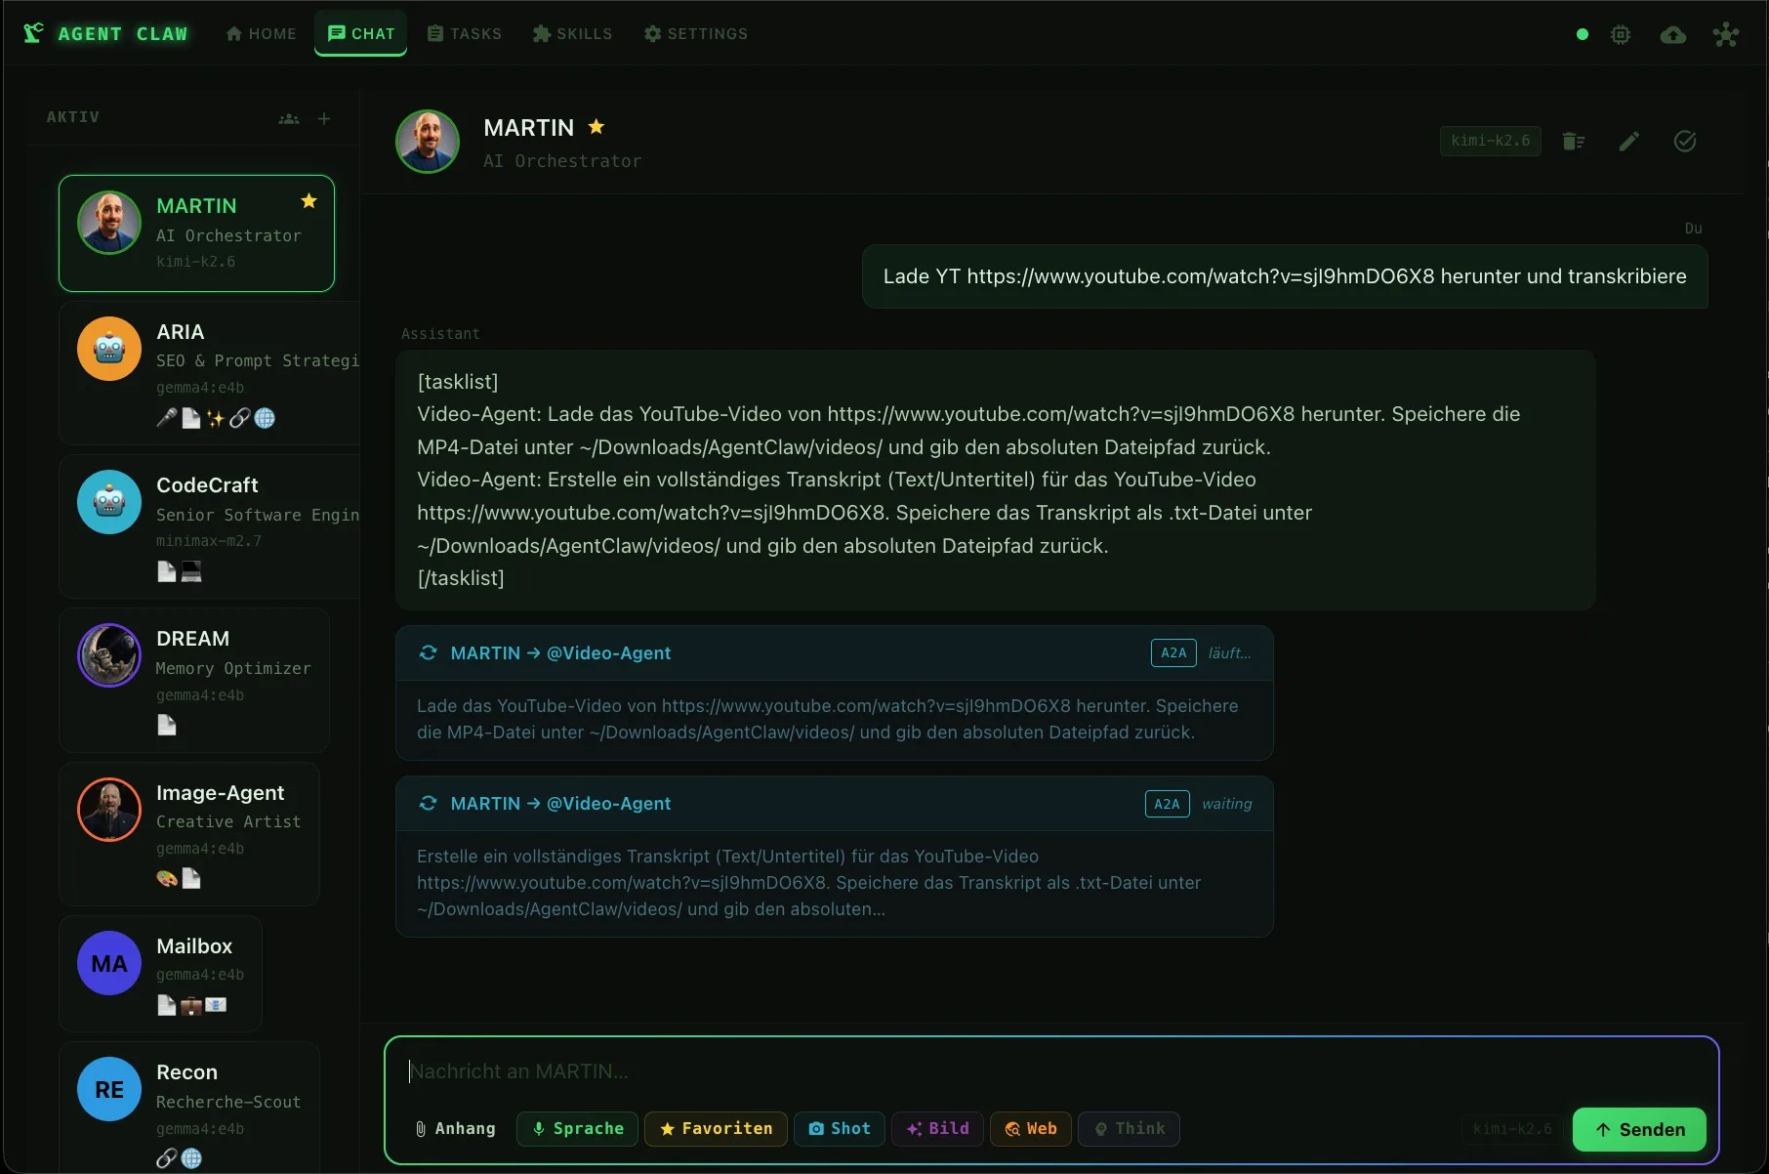Open the kimi-k2.6 model picker beside Senden
The width and height of the screenshot is (1769, 1174).
[x=1511, y=1128]
